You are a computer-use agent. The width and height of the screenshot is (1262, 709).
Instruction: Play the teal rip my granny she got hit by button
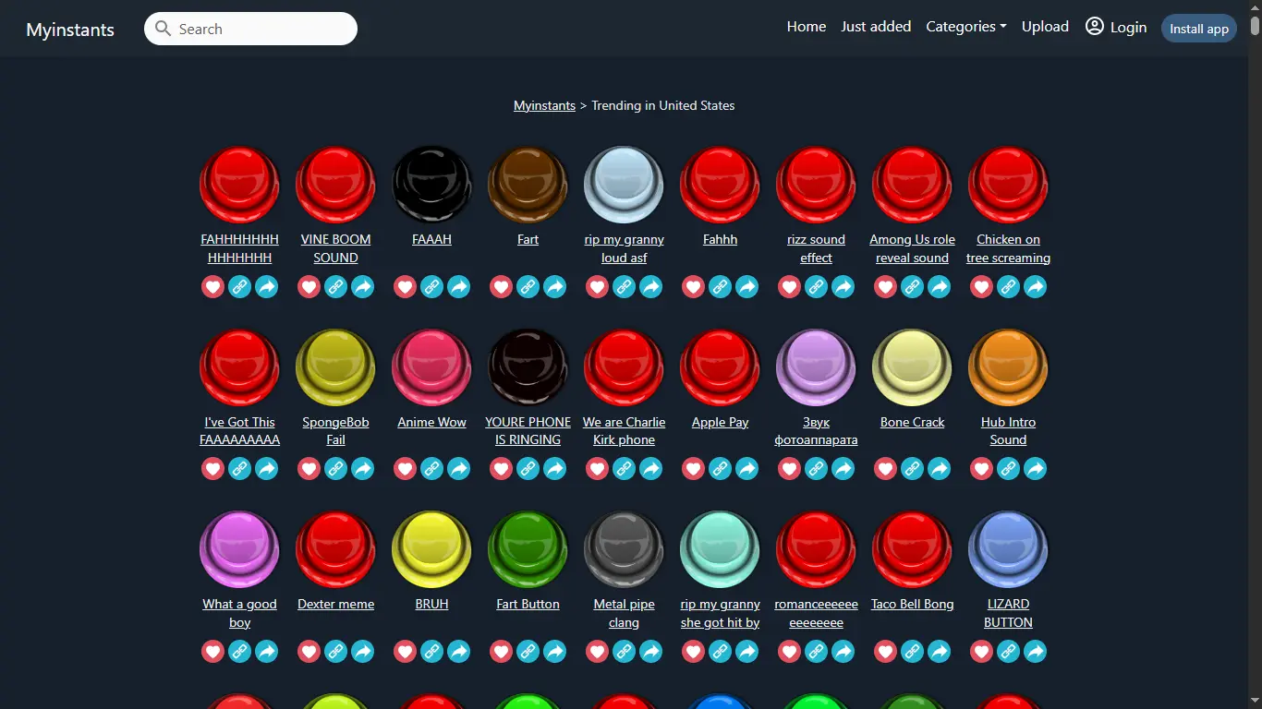(720, 549)
